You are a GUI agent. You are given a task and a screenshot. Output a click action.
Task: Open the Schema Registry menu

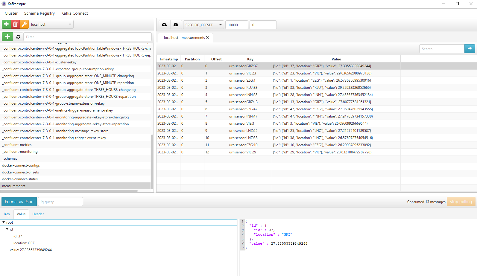pos(40,13)
